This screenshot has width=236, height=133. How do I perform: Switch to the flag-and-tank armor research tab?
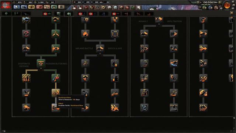[x=47, y=14]
